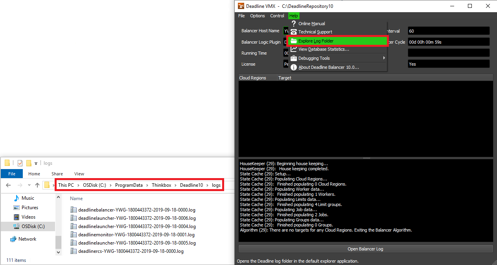
Task: Expand the breadcrumb chevron right after Thinkbox
Action: click(175, 185)
